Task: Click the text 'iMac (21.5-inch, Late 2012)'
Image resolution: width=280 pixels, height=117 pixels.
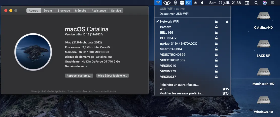Action: (83, 43)
